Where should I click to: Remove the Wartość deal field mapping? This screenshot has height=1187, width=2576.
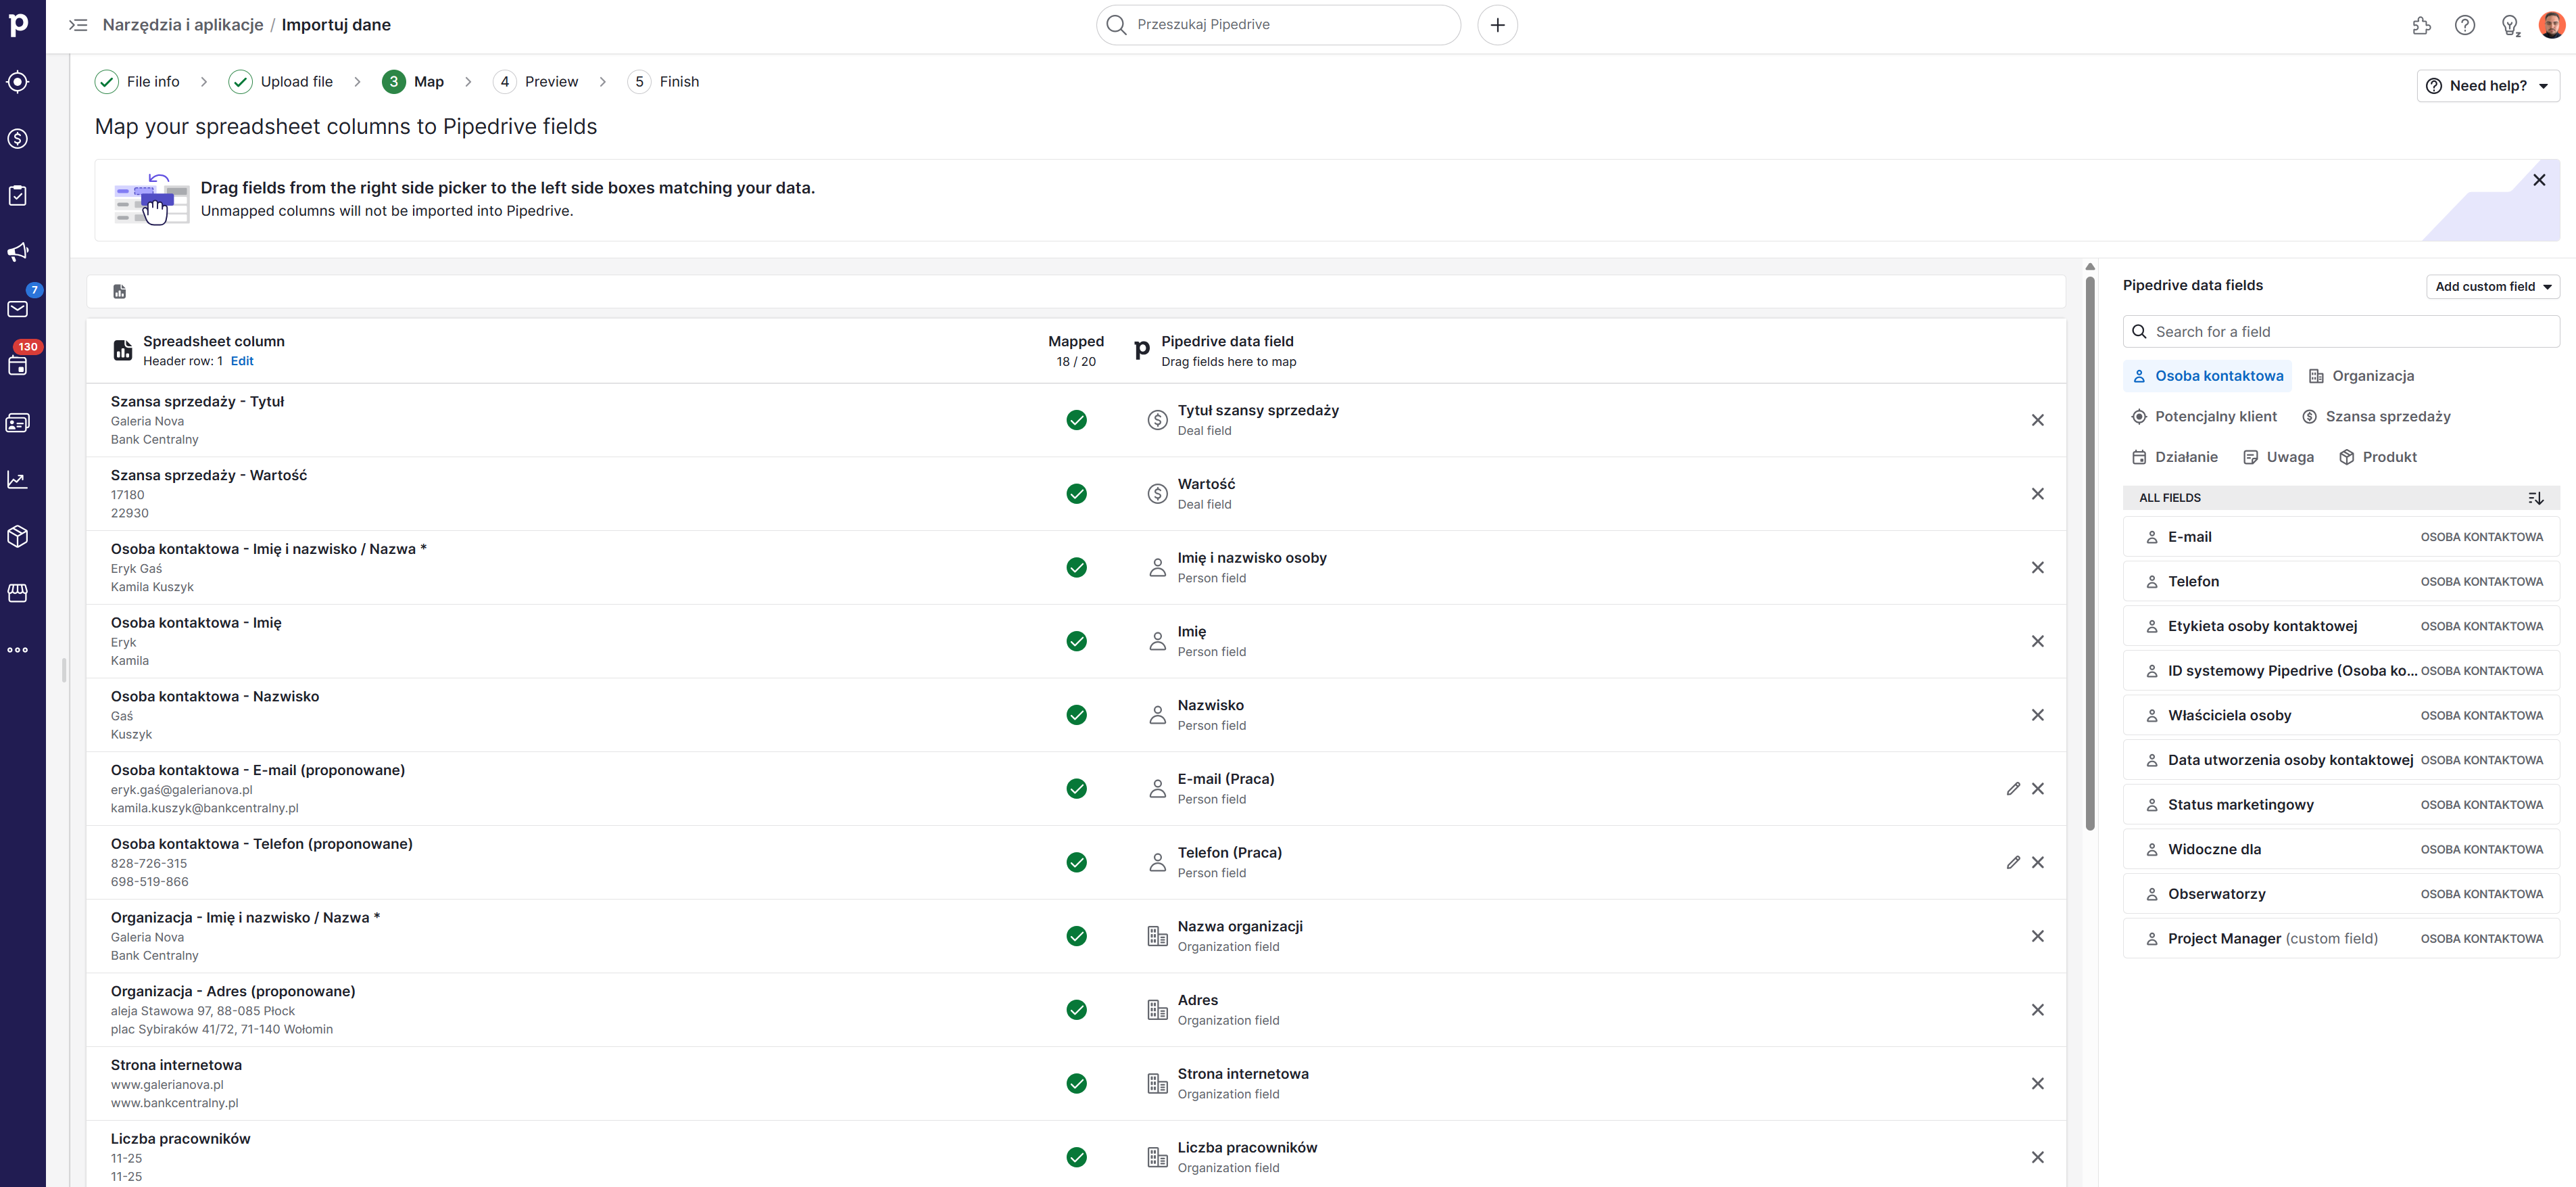2038,494
